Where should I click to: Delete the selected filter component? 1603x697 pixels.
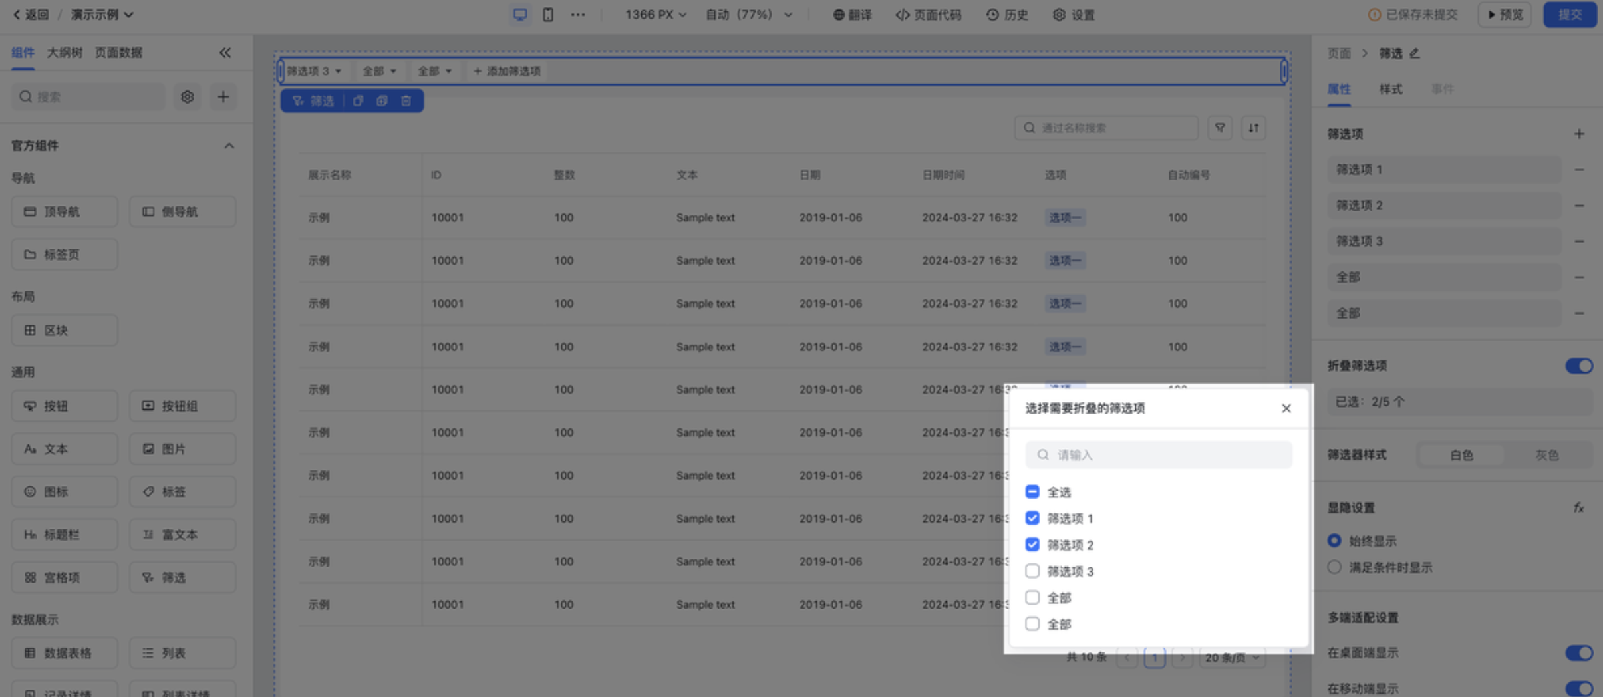point(406,101)
